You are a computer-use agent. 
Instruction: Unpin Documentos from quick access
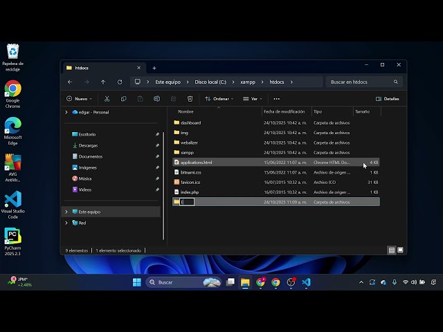pyautogui.click(x=157, y=156)
